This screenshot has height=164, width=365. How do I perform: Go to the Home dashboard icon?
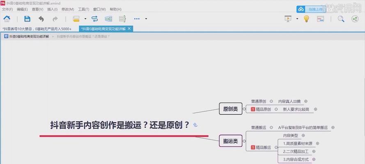pos(7,18)
